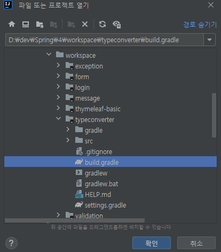Click the HELP.md markdown icon
The height and width of the screenshot is (252, 221).
pos(79,194)
